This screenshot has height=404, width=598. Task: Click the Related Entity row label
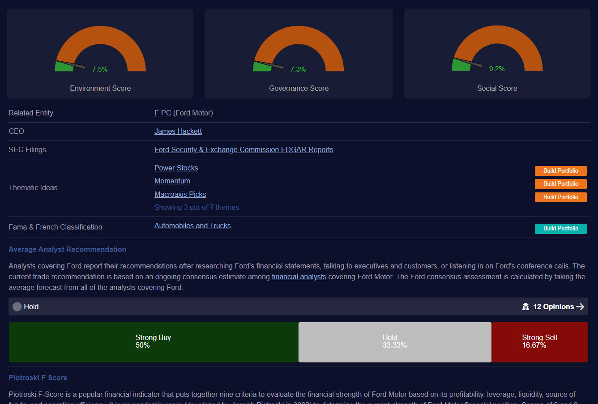click(x=31, y=113)
